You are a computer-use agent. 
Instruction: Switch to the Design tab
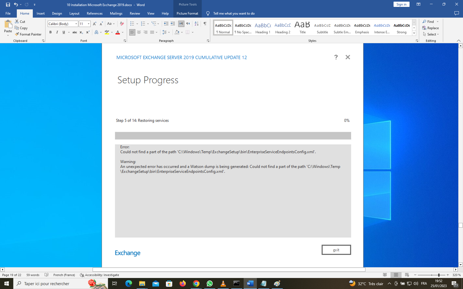pyautogui.click(x=57, y=13)
